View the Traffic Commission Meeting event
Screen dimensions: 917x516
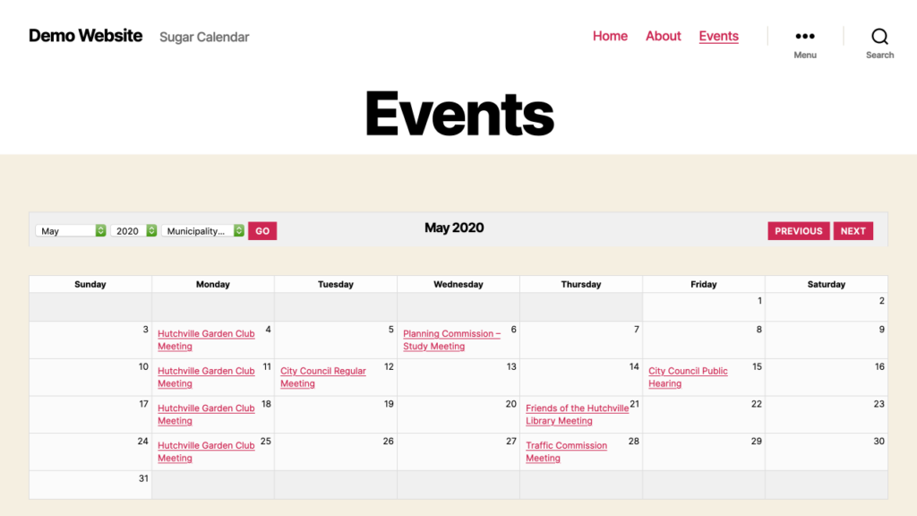[x=566, y=451]
